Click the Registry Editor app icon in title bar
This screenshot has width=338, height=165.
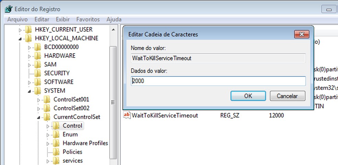[8, 9]
